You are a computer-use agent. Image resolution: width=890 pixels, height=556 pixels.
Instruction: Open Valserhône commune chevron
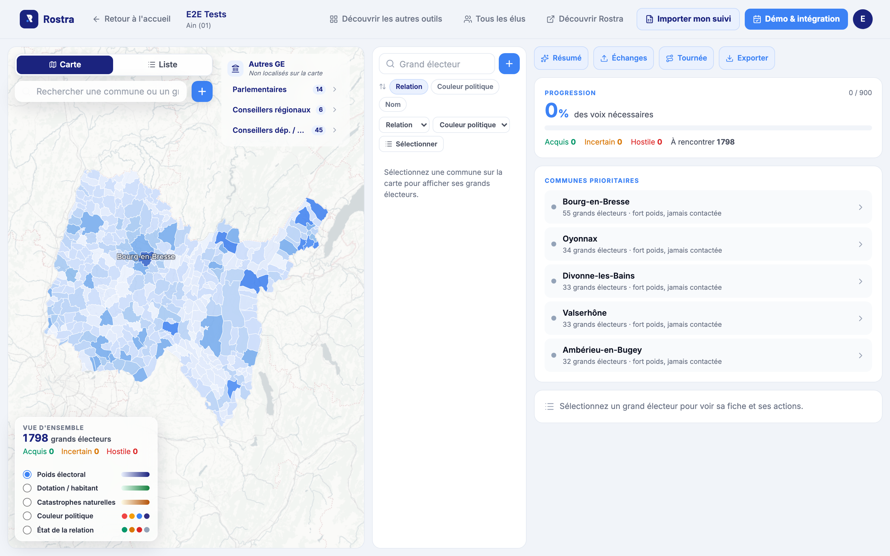coord(860,318)
